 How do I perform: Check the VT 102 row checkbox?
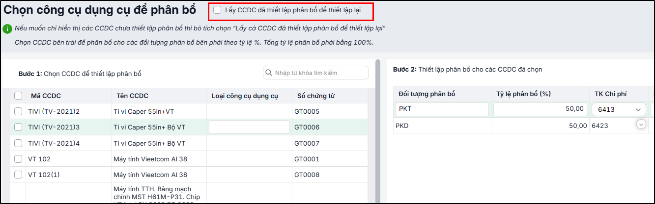pyautogui.click(x=18, y=159)
